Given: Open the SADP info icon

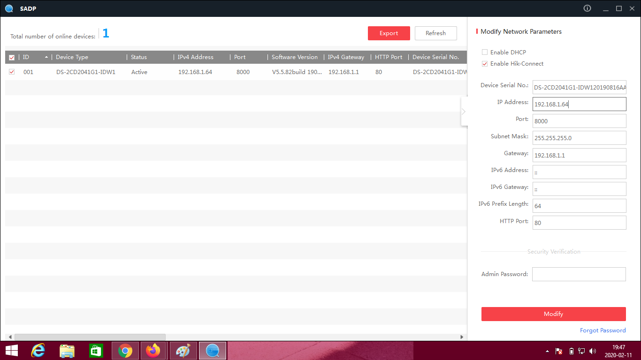Looking at the screenshot, I should [x=587, y=8].
